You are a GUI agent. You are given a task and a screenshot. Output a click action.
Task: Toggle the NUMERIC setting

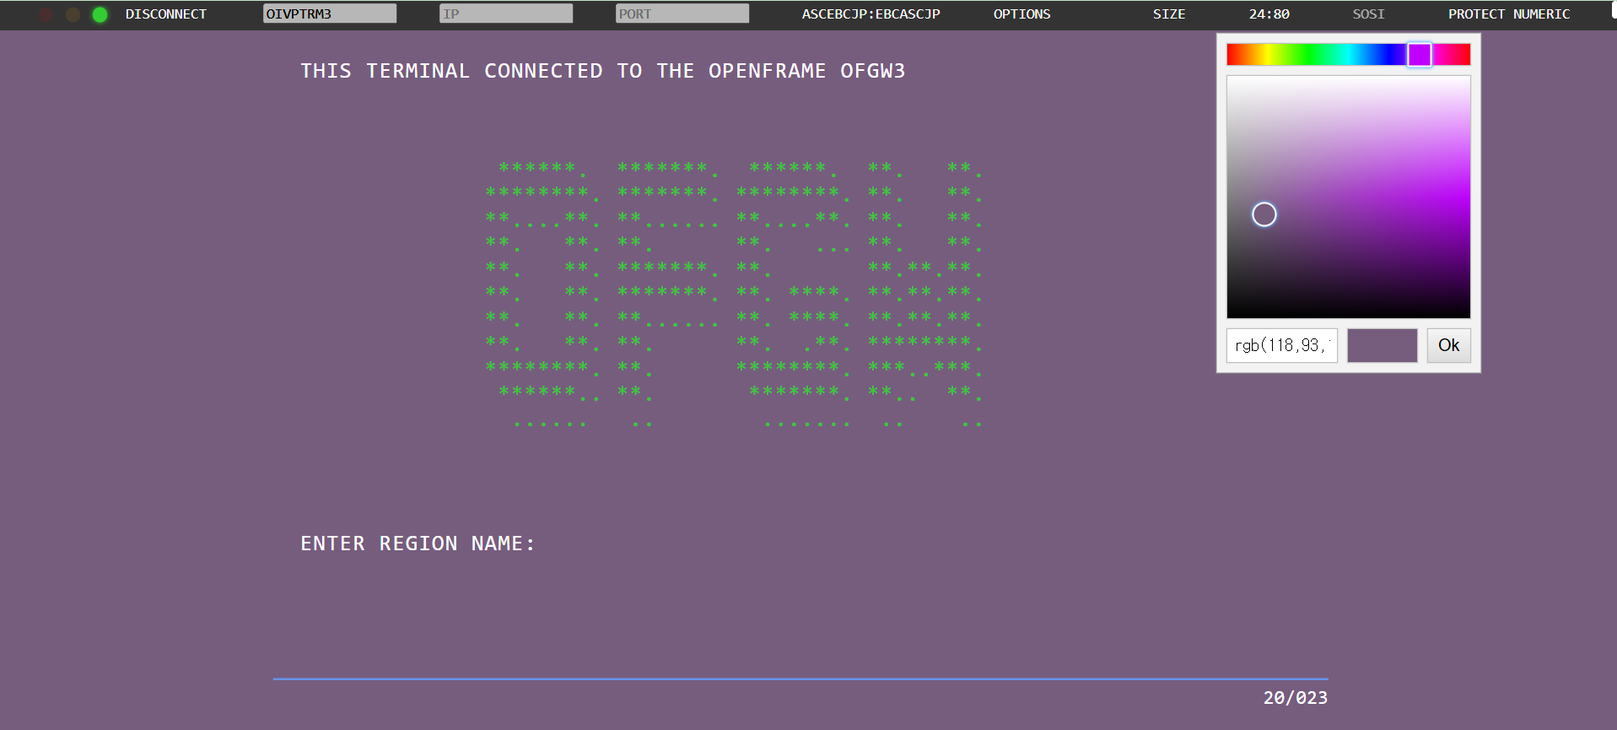(1541, 14)
